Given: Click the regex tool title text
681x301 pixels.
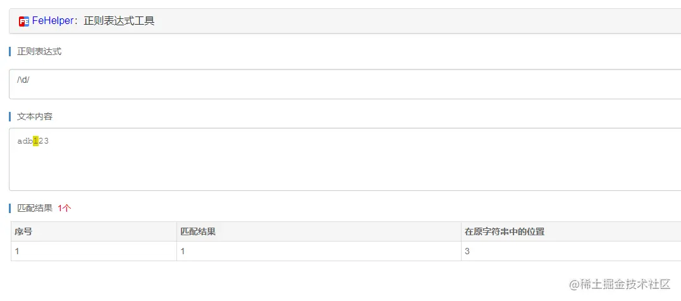Looking at the screenshot, I should (119, 21).
